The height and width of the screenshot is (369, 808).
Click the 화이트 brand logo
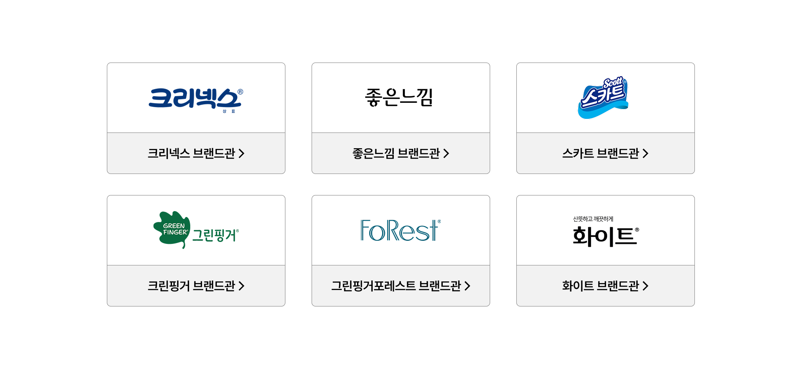605,236
